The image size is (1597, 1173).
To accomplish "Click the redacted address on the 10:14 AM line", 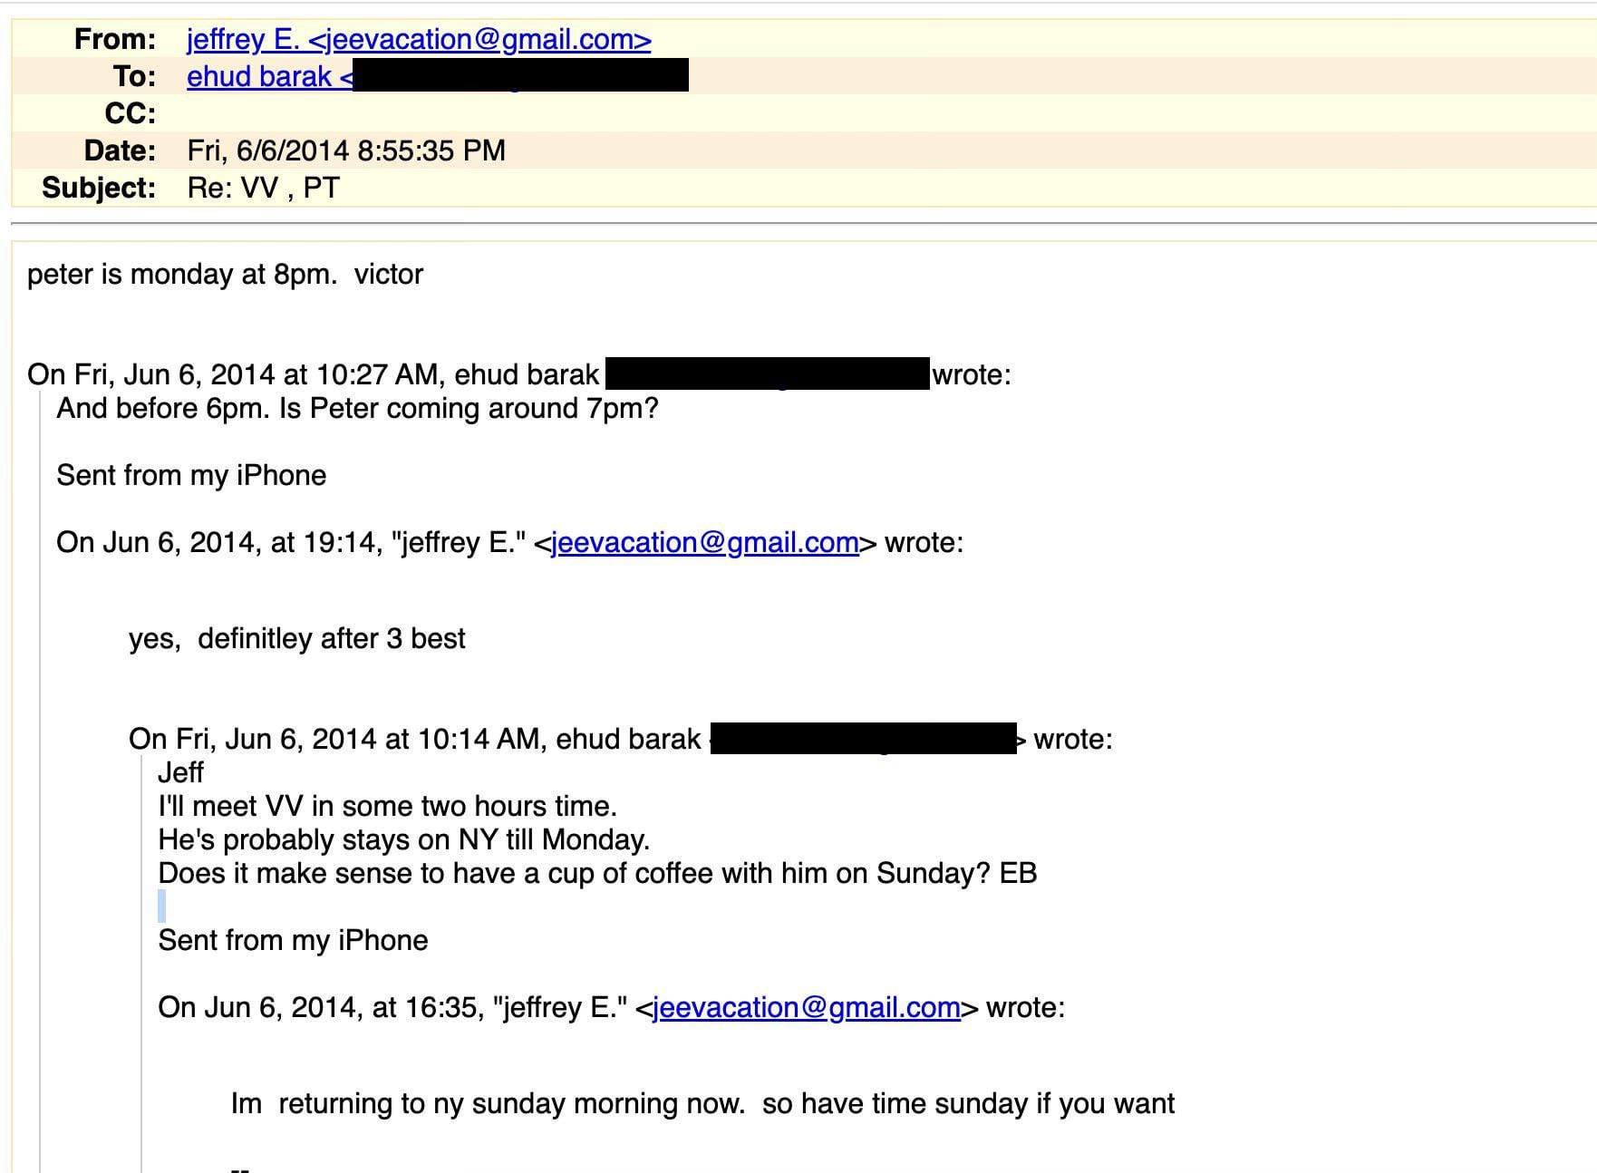I will [x=863, y=739].
